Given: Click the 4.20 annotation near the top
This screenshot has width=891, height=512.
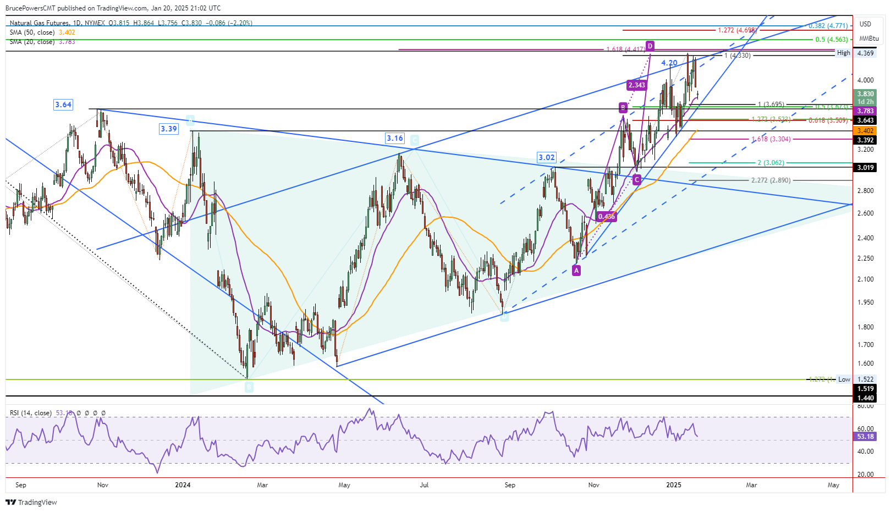Looking at the screenshot, I should [x=669, y=63].
